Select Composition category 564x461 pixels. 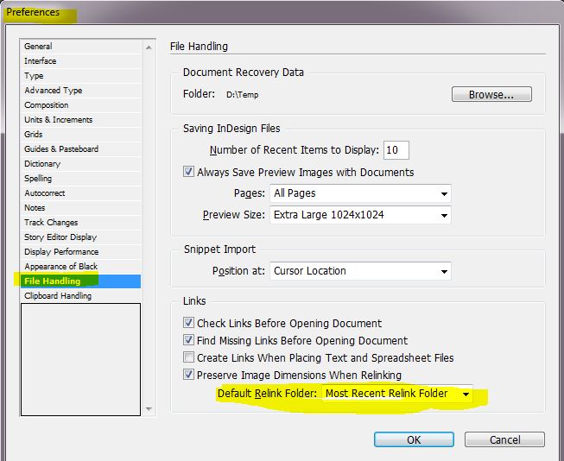[x=81, y=105]
